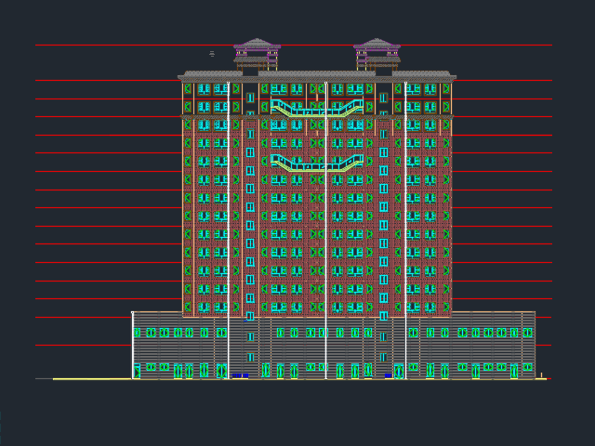
Task: Click the gray main roof eave
Action: click(x=316, y=74)
